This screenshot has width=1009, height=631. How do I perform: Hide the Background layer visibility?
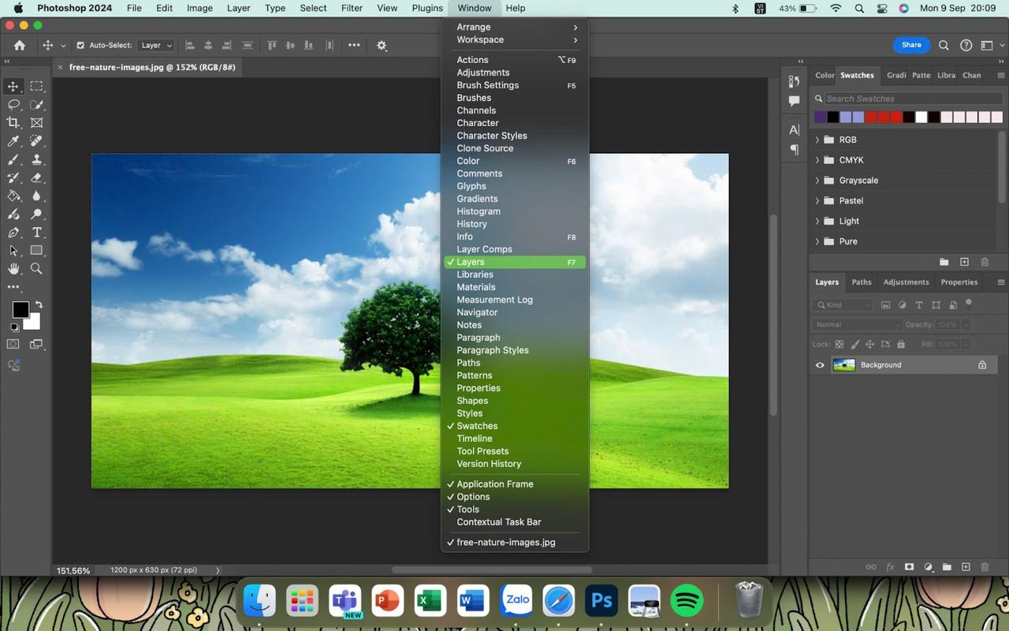click(x=820, y=364)
